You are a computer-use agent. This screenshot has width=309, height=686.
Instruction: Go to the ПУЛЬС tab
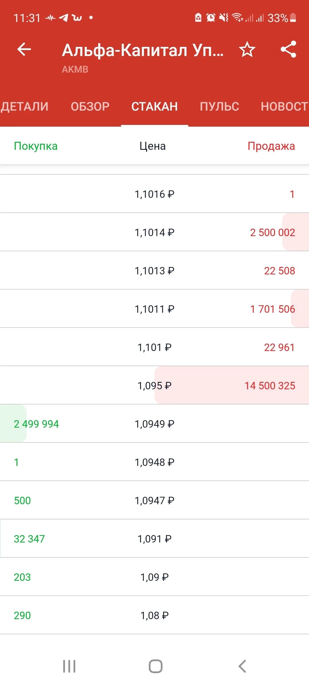point(219,107)
